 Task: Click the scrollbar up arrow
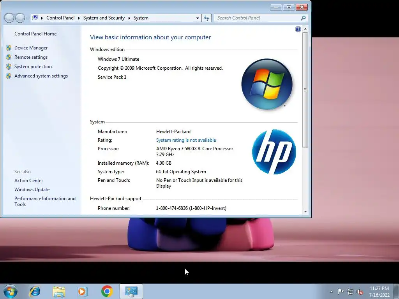(305, 29)
